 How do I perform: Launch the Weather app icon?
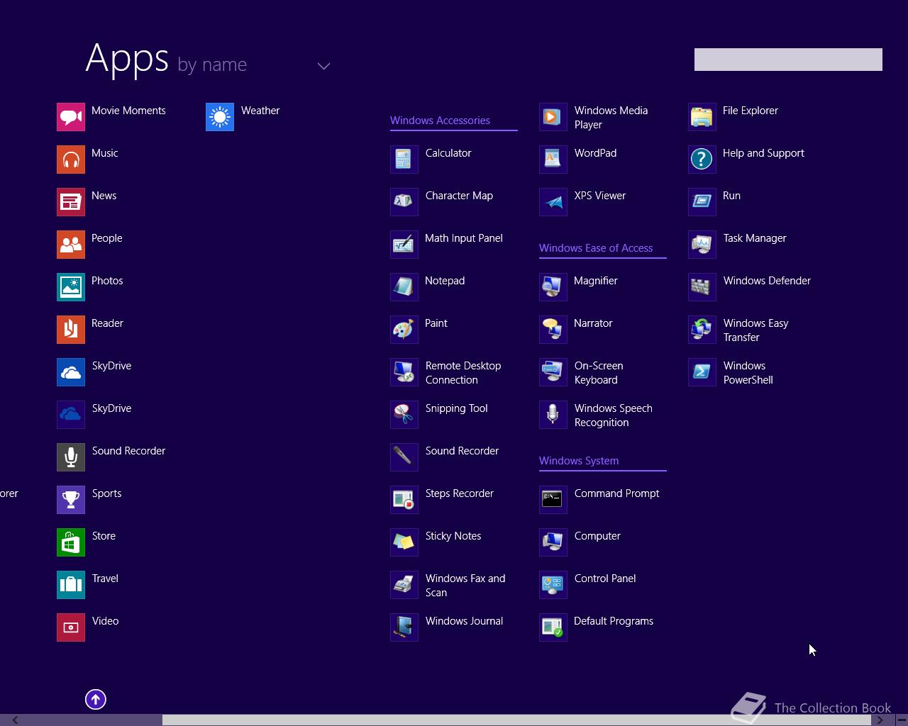coord(220,117)
